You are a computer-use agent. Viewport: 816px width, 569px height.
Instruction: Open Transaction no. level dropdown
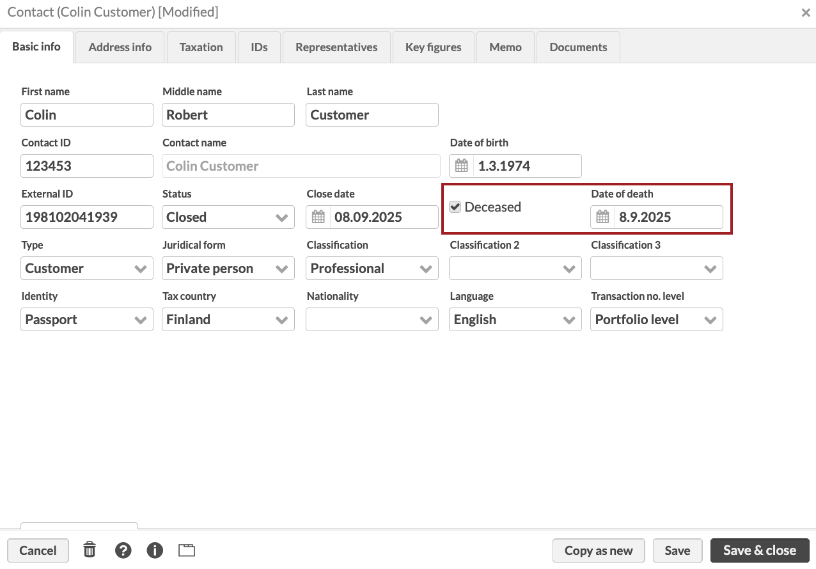pos(657,319)
